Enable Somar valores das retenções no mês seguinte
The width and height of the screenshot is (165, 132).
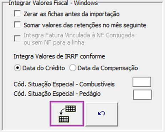[17, 25]
